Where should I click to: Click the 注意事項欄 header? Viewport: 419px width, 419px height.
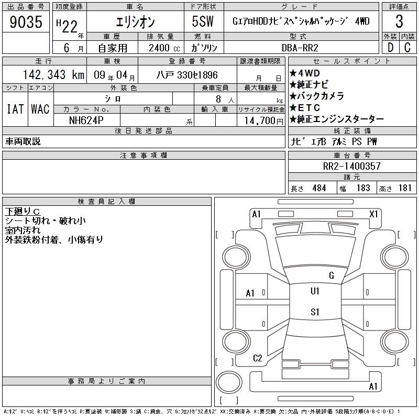(144, 155)
